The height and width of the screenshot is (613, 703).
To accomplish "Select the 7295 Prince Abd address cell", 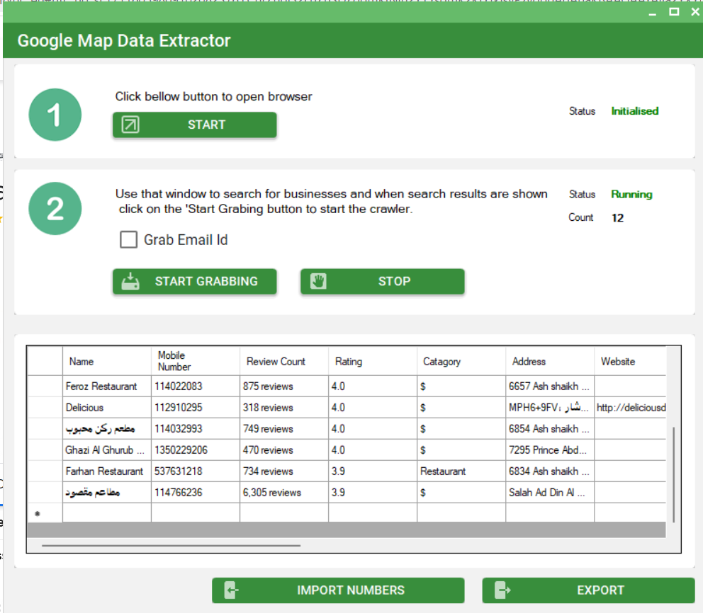I will click(550, 450).
